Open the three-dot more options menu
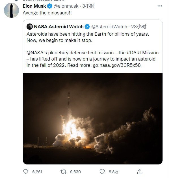The image size is (171, 178). pos(160,6)
